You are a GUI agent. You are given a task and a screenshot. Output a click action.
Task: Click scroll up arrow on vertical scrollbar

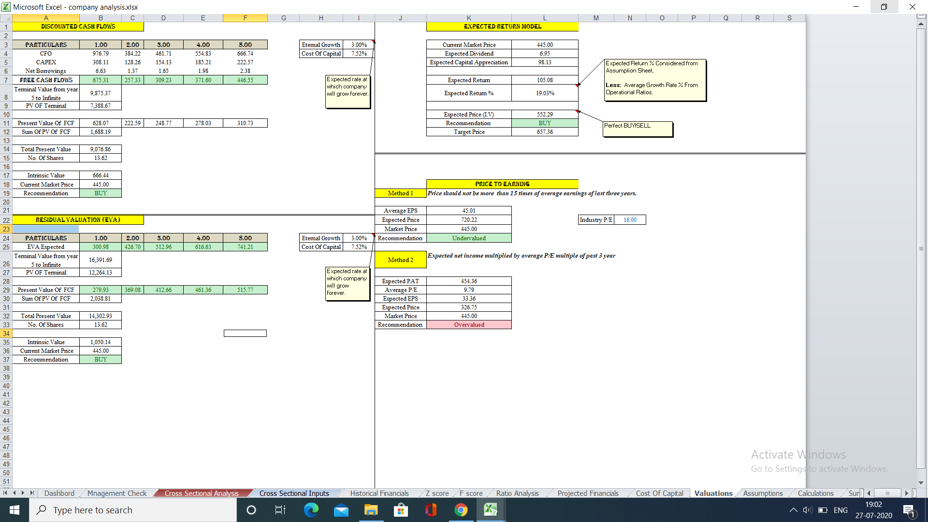tap(921, 24)
